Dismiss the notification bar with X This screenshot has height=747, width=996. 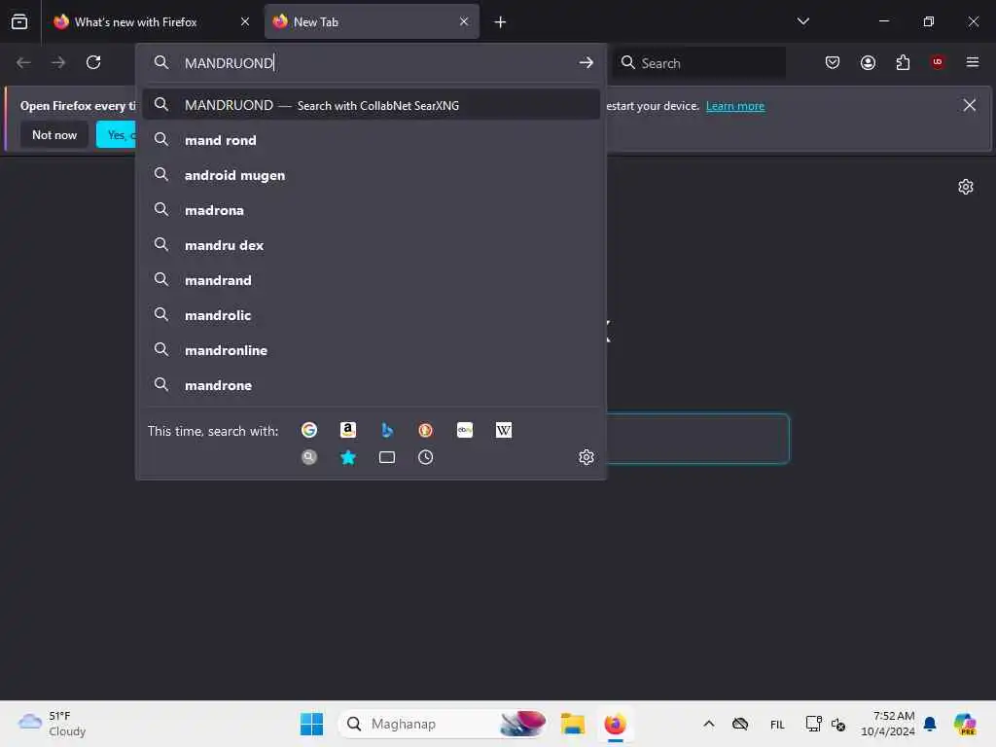pyautogui.click(x=970, y=105)
